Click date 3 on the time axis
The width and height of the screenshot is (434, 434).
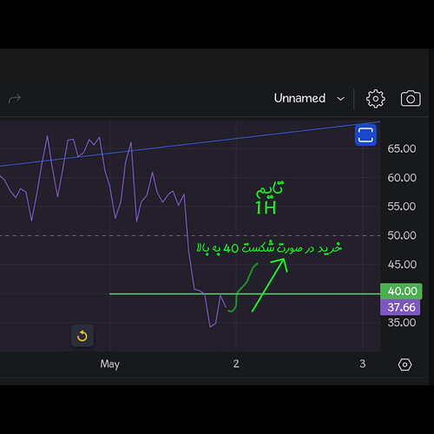pyautogui.click(x=363, y=364)
